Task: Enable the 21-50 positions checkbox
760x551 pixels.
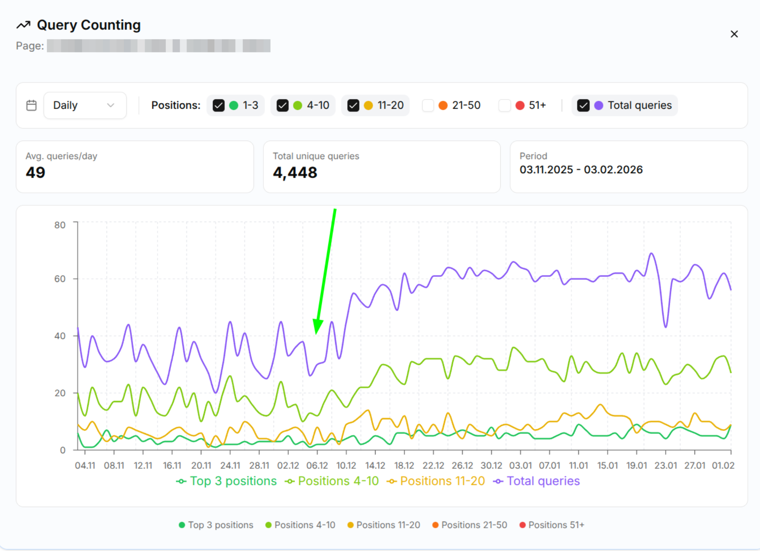Action: coord(428,105)
